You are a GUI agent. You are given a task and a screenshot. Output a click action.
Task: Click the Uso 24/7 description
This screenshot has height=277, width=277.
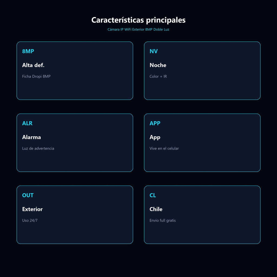pyautogui.click(x=30, y=220)
